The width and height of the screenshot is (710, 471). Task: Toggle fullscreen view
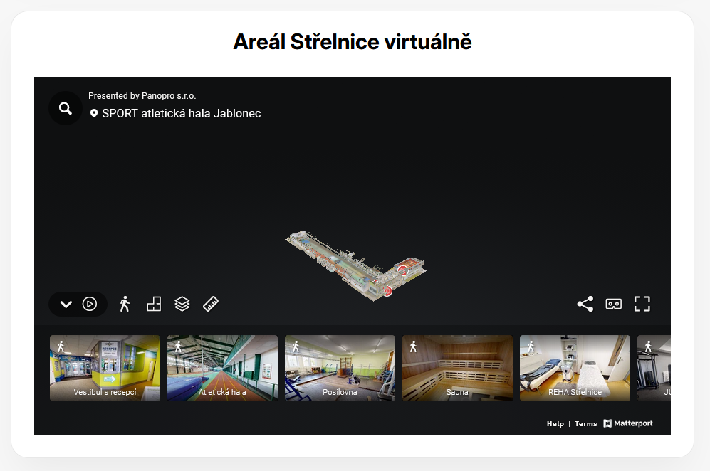[642, 305]
